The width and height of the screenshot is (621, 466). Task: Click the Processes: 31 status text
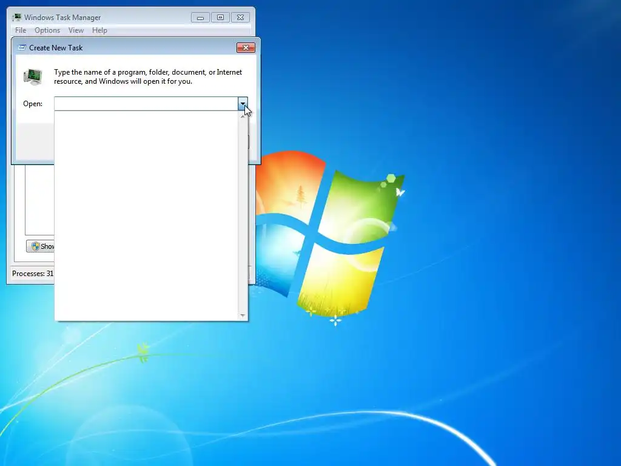coord(33,274)
